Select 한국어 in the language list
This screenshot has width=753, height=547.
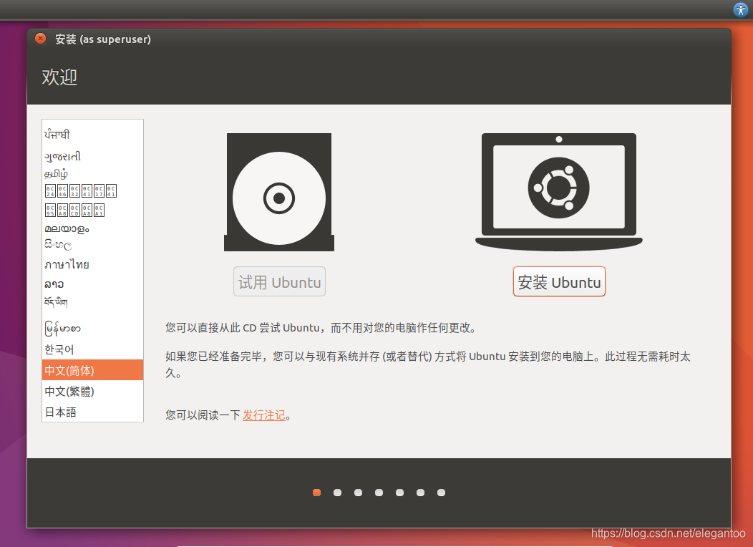point(92,349)
